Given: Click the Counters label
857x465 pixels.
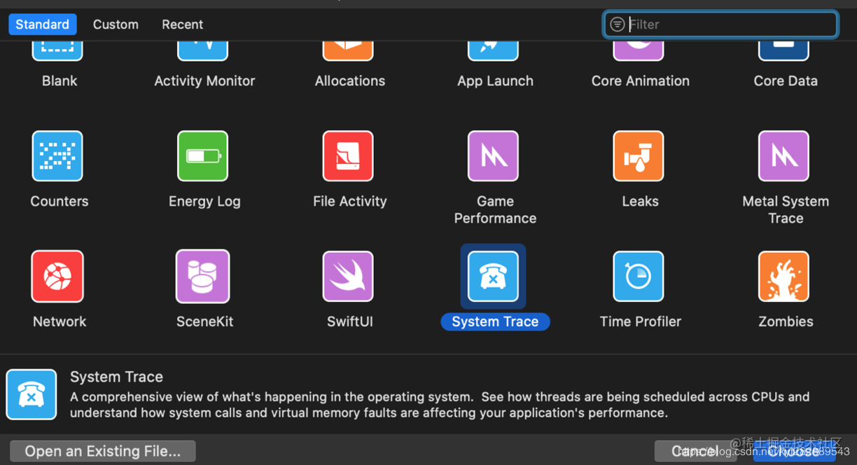Looking at the screenshot, I should pyautogui.click(x=60, y=201).
